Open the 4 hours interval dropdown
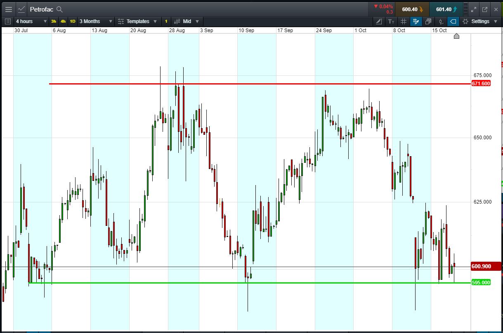503x333 pixels. pos(31,21)
